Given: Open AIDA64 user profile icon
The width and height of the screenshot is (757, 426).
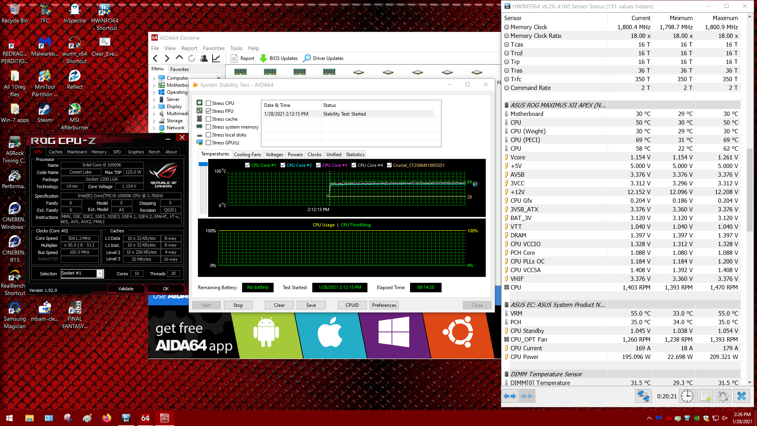Looking at the screenshot, I should pos(204,58).
